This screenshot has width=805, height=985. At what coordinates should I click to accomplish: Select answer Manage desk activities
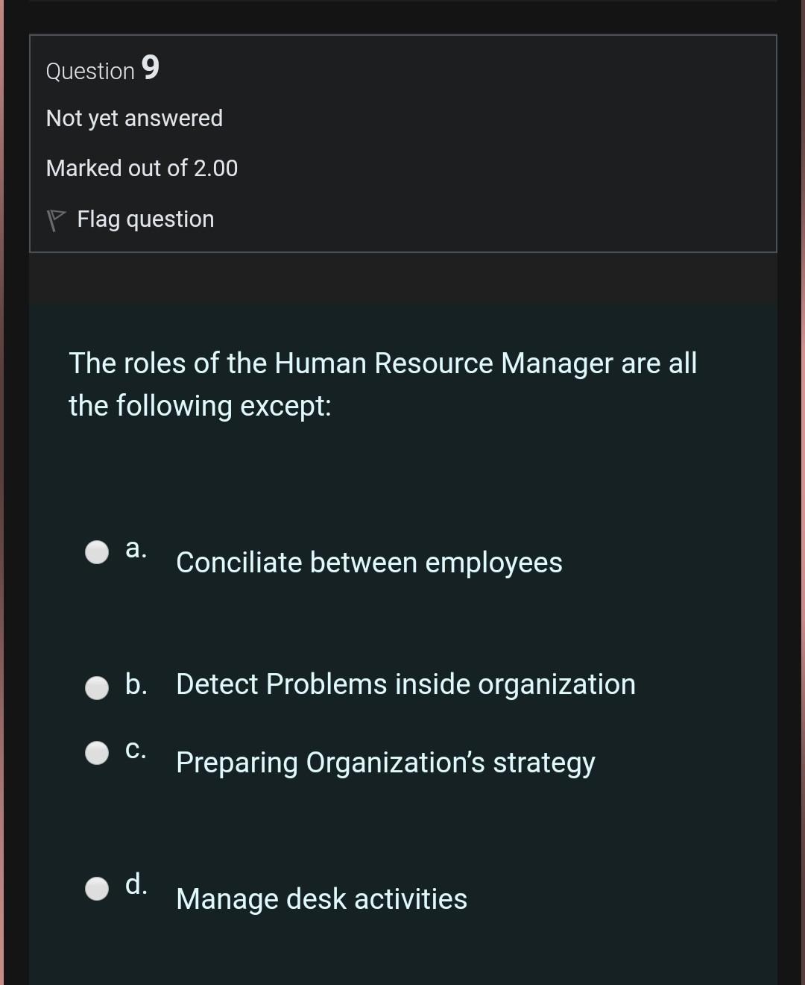tap(321, 898)
